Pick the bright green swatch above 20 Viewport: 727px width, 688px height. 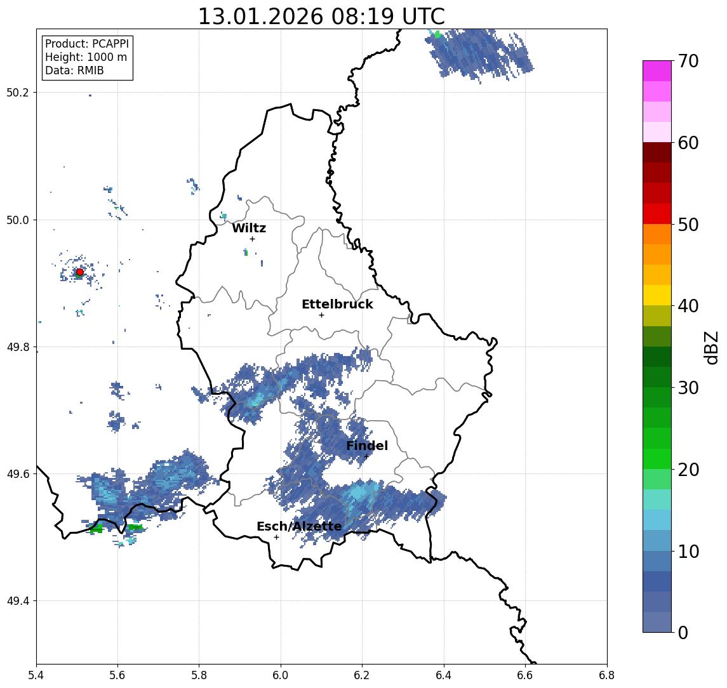657,458
